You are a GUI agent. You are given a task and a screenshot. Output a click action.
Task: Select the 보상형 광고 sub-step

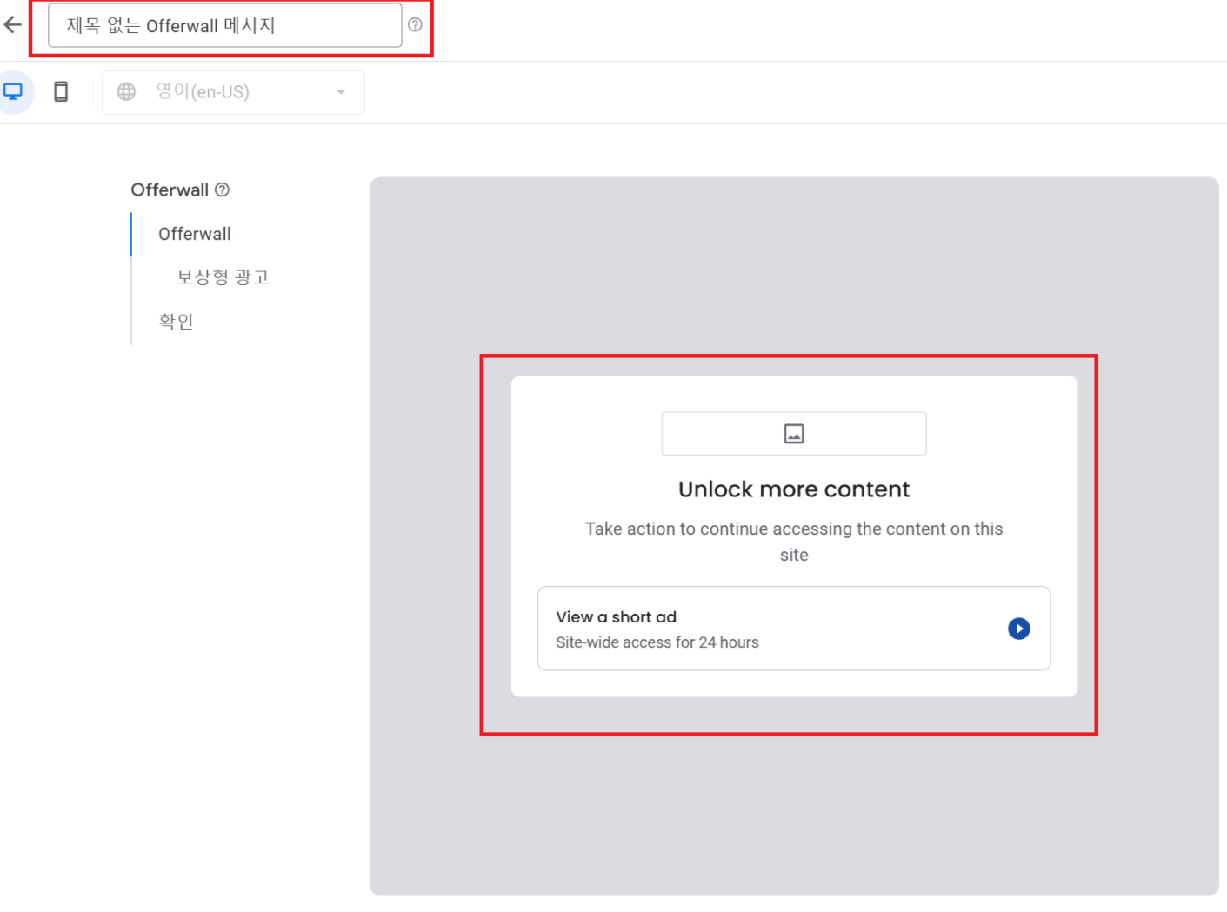(x=223, y=277)
